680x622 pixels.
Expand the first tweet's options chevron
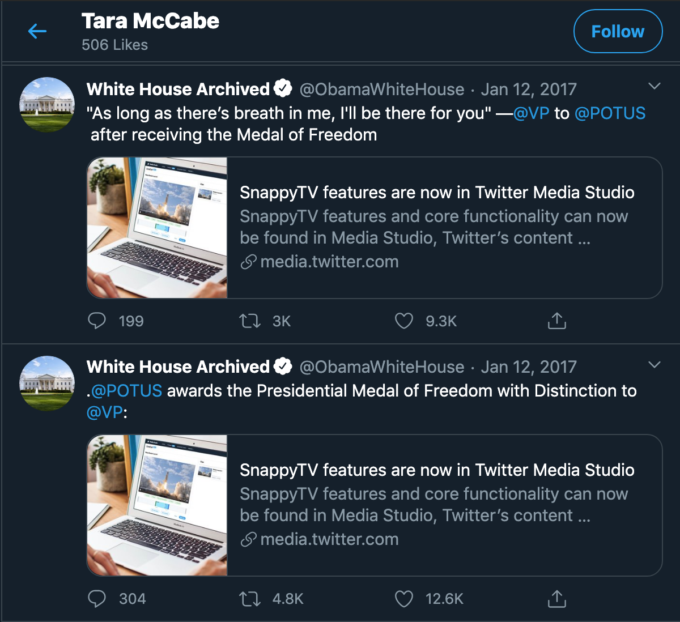tap(654, 86)
